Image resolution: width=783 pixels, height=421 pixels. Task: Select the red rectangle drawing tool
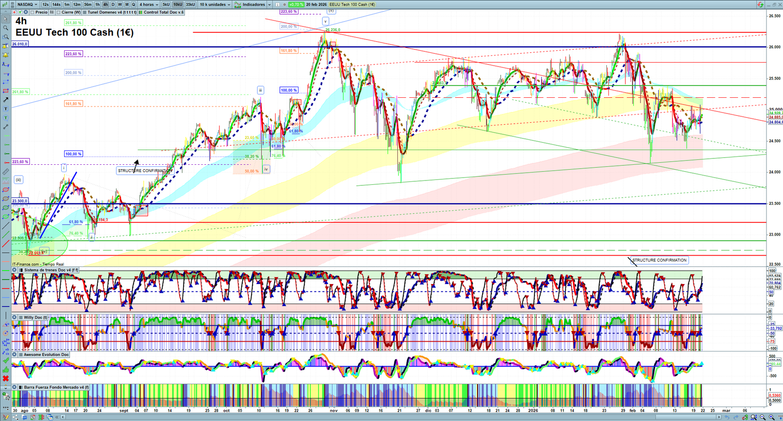[5, 91]
